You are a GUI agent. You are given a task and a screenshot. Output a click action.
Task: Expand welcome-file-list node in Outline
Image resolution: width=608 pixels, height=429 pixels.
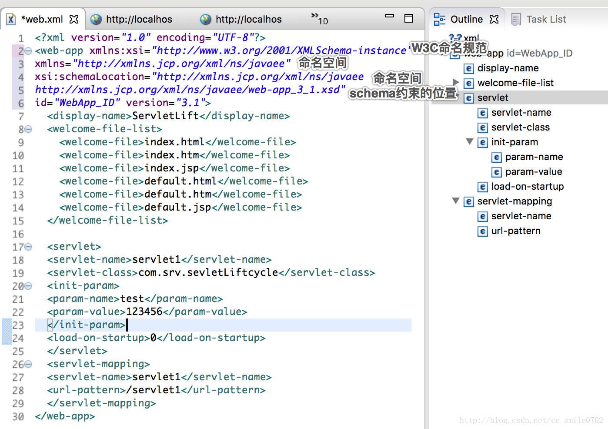click(455, 82)
